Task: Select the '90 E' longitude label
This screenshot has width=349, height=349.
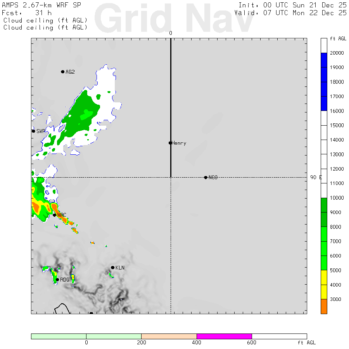Action: click(316, 177)
